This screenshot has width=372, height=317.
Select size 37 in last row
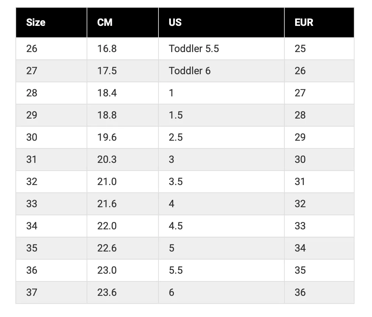click(x=51, y=292)
